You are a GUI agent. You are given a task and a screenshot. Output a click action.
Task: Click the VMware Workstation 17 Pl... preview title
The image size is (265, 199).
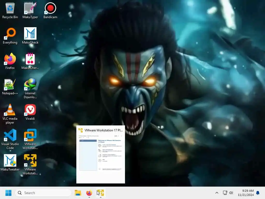point(104,130)
